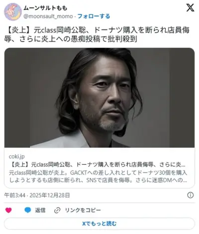Open the timestamp 午前3:44 · 2025年12月28日

pos(37,195)
